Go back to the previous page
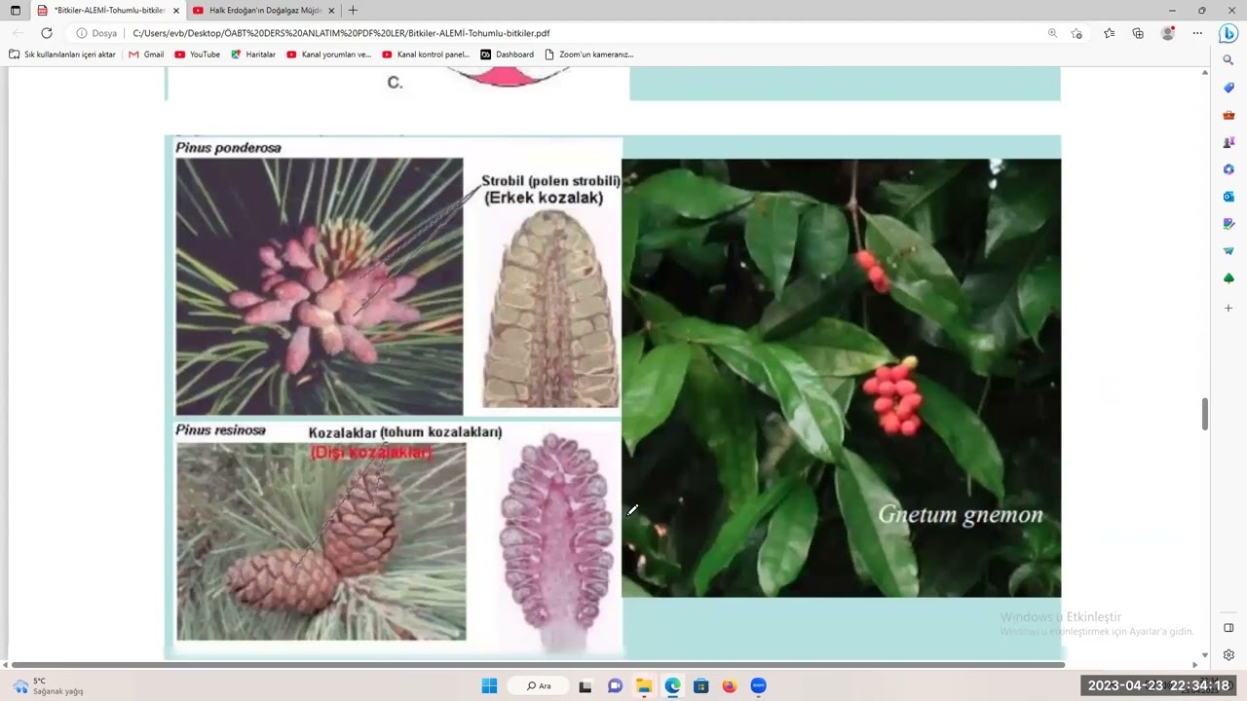The height and width of the screenshot is (701, 1247). (17, 33)
